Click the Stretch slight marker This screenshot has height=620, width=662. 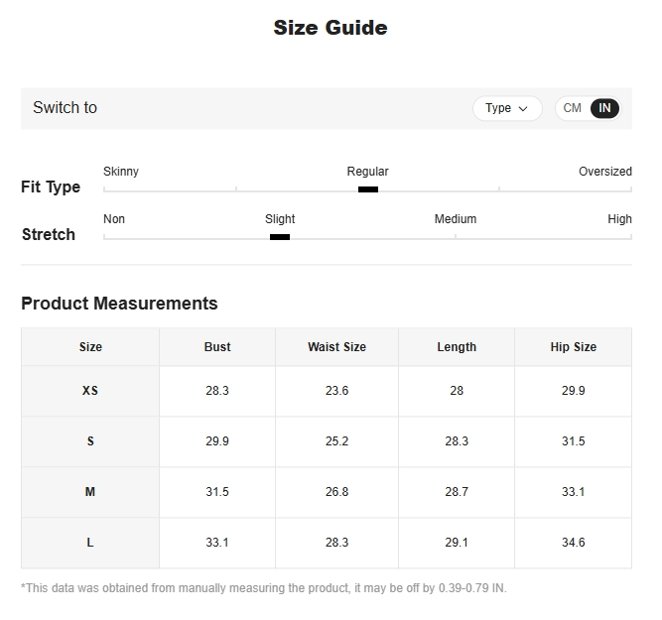tap(280, 236)
